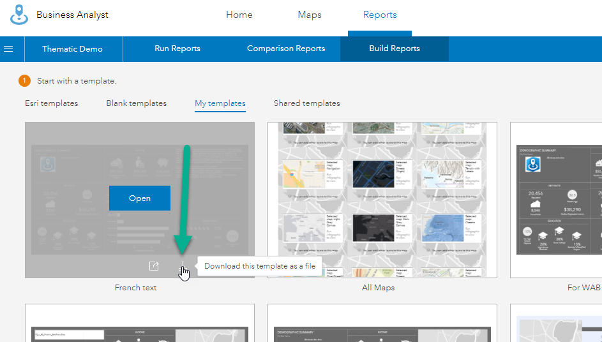Image resolution: width=602 pixels, height=342 pixels.
Task: Select the template thumbnail below All Maps
Action: coord(382,323)
